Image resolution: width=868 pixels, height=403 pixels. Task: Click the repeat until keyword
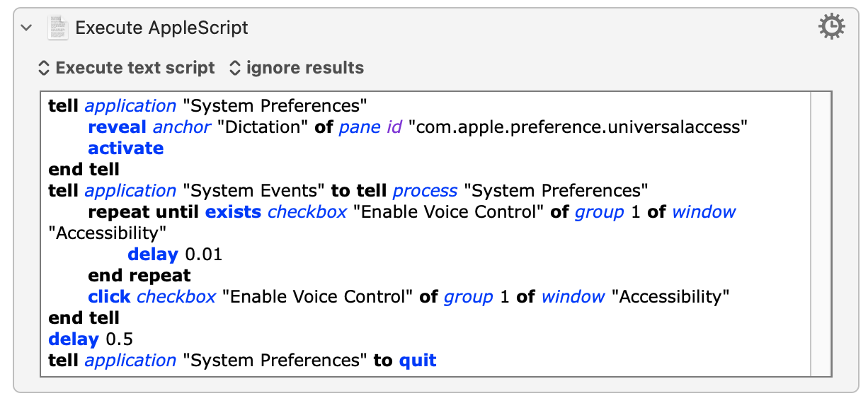(144, 212)
